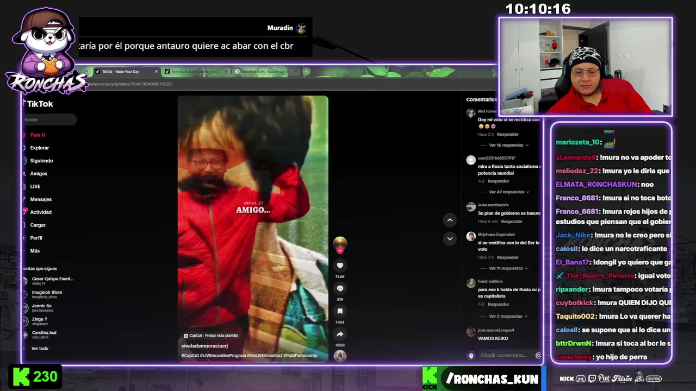The height and width of the screenshot is (391, 696).
Task: Expand Ver 11 respuestas replies
Action: click(x=509, y=268)
